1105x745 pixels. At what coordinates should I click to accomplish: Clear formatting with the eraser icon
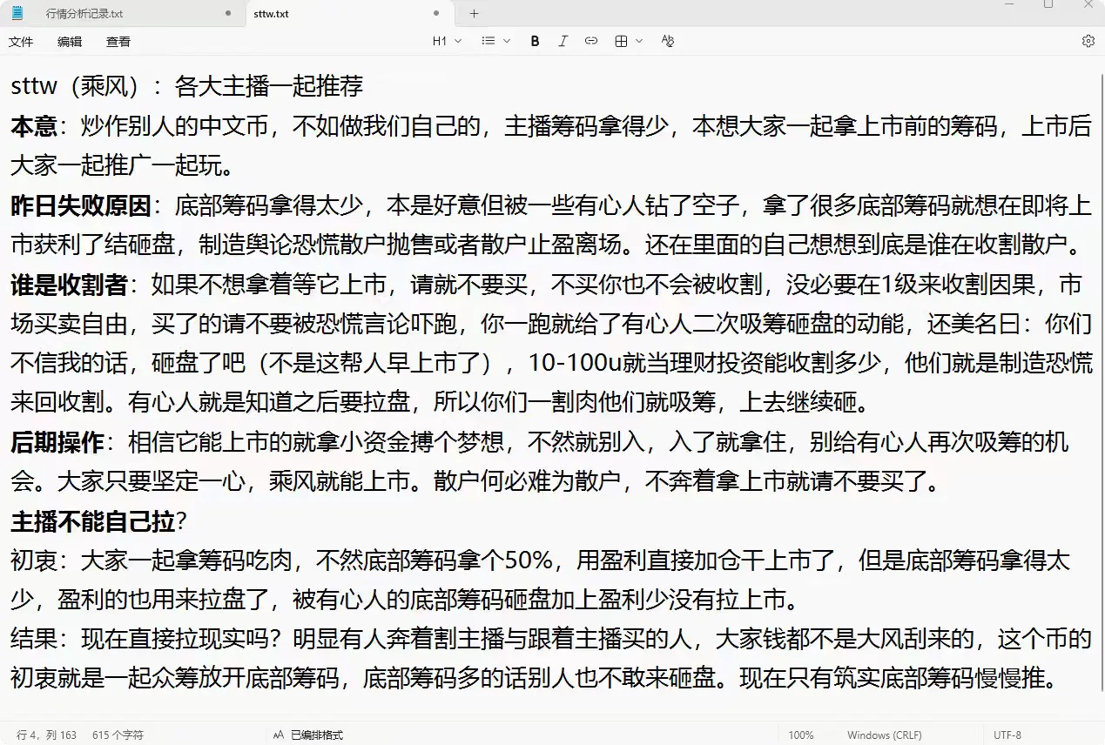tap(667, 40)
